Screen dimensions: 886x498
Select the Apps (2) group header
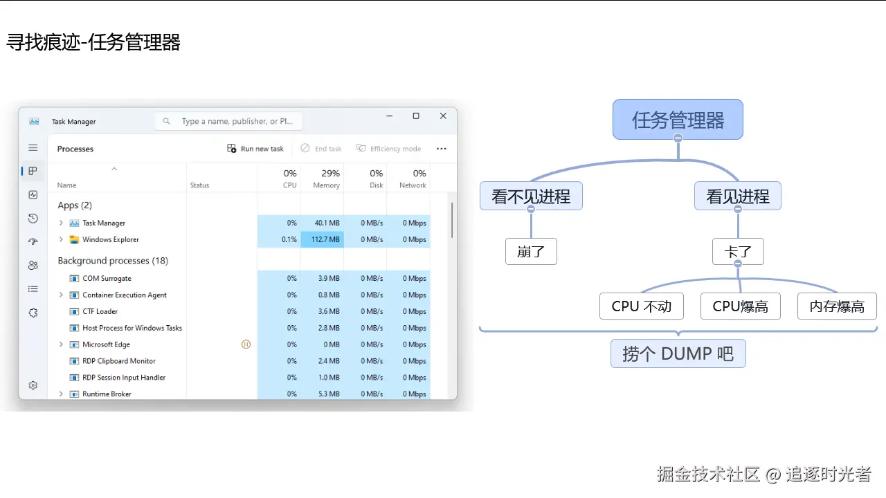75,205
